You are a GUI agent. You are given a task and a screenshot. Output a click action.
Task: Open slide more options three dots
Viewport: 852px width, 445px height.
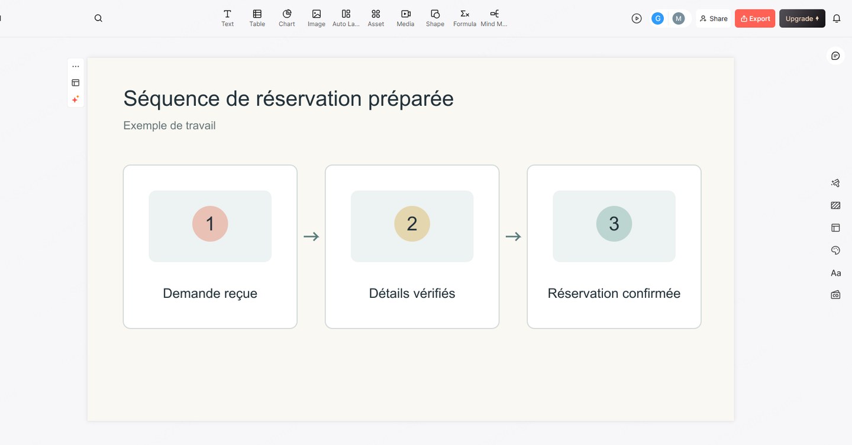pos(76,66)
